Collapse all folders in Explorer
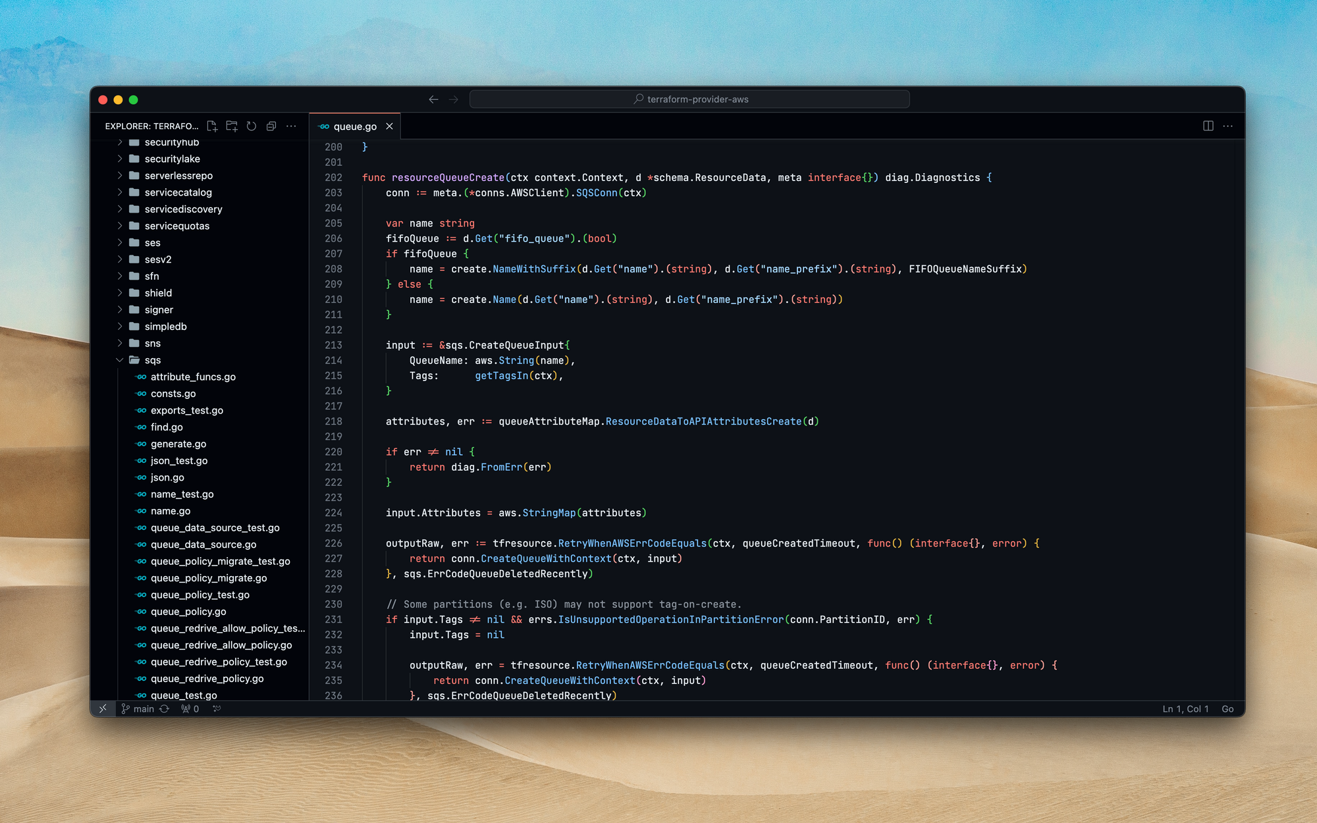Viewport: 1317px width, 823px height. (x=271, y=126)
